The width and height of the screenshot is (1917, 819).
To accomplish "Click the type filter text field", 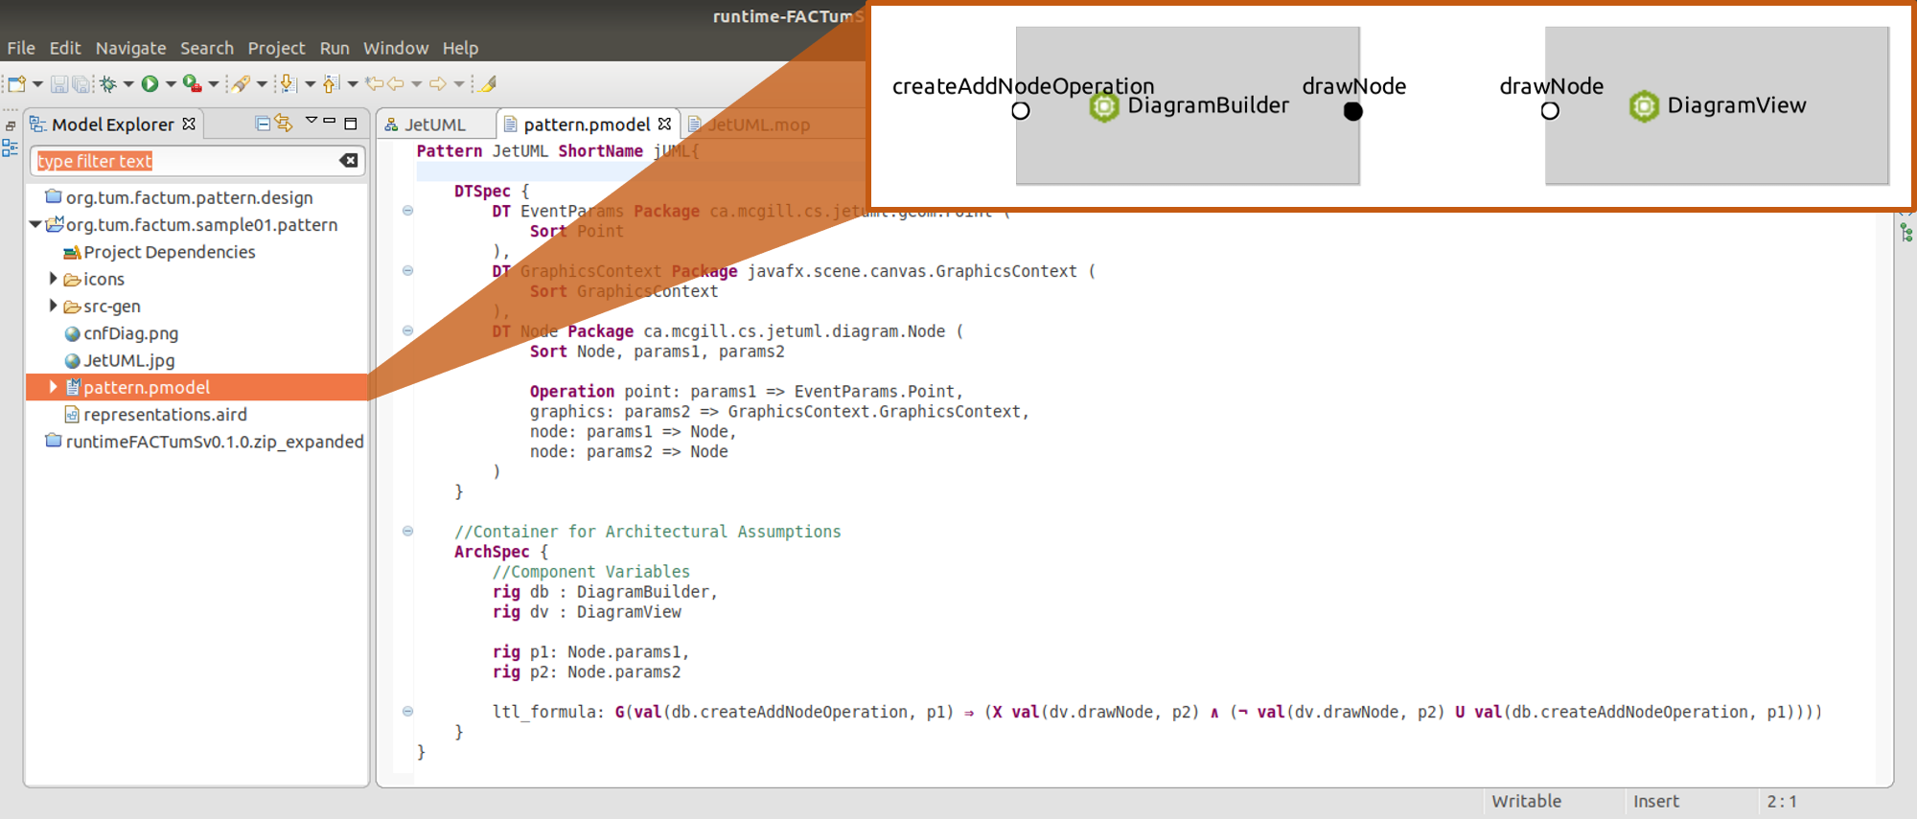I will 182,161.
